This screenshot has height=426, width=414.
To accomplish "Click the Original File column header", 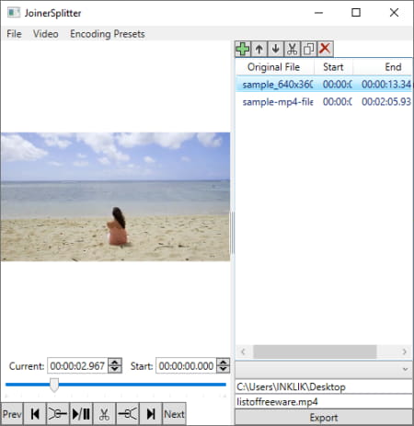I will [275, 67].
